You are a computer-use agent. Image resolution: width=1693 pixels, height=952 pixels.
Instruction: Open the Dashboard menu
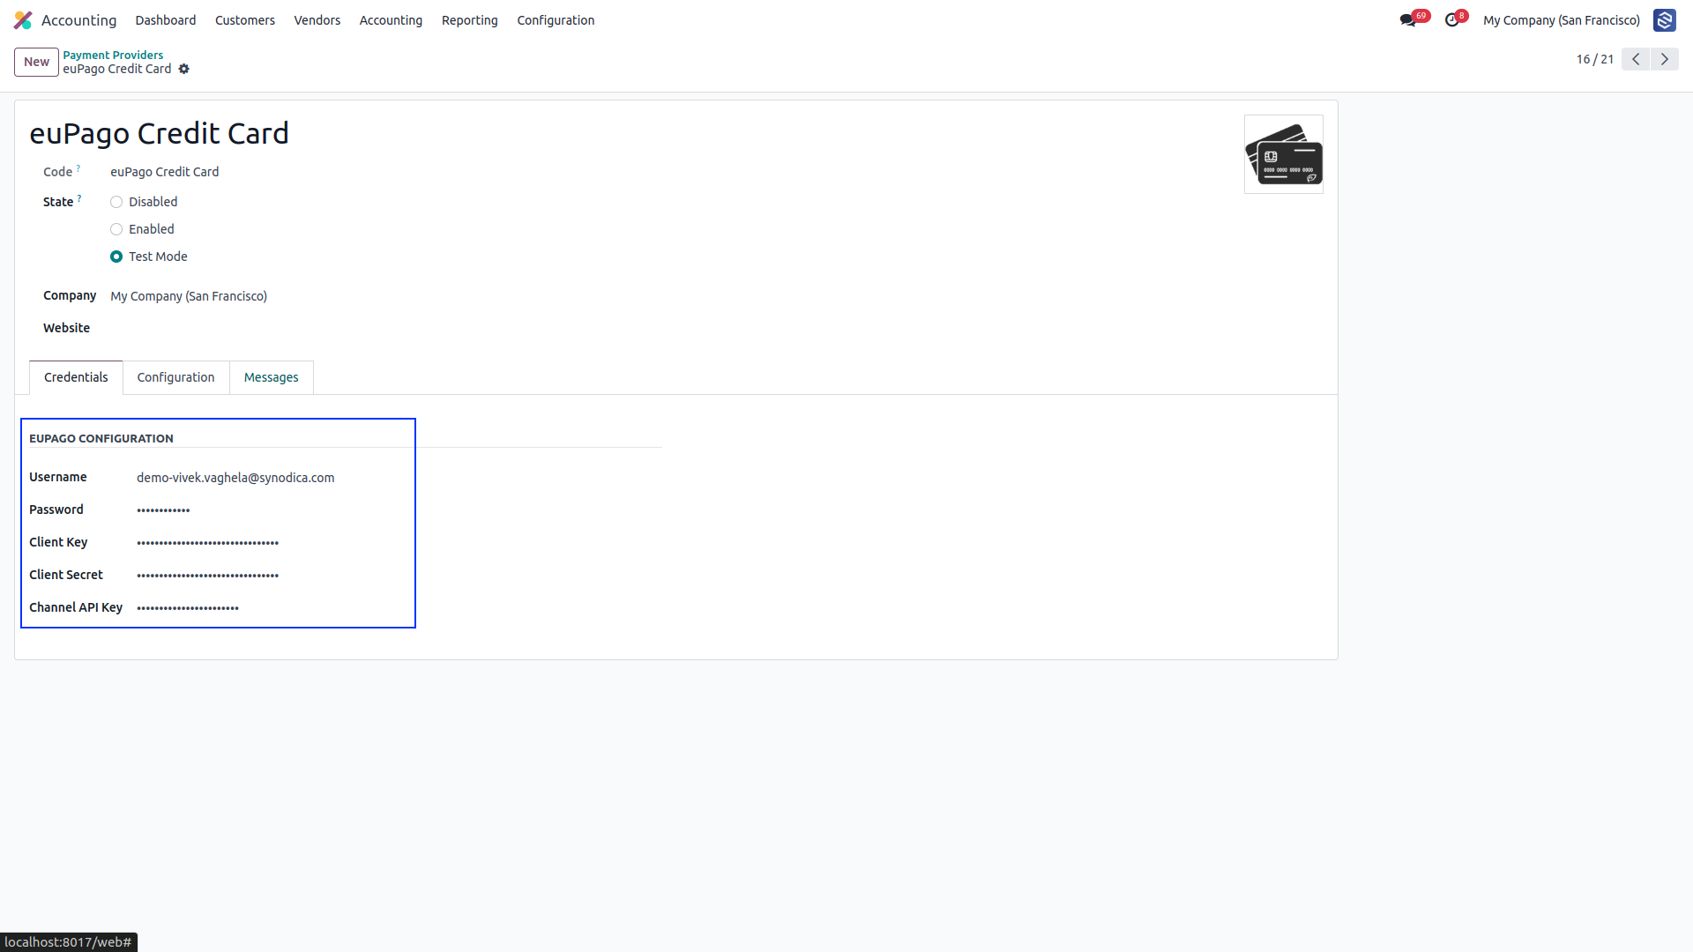pyautogui.click(x=166, y=19)
